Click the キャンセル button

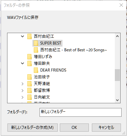coord(106,128)
